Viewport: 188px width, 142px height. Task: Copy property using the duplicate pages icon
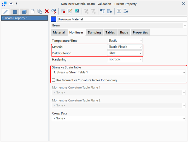click(40, 11)
